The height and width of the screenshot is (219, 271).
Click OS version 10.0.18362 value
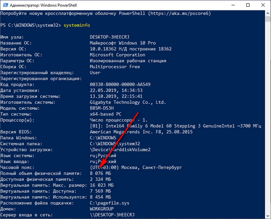[131, 49]
